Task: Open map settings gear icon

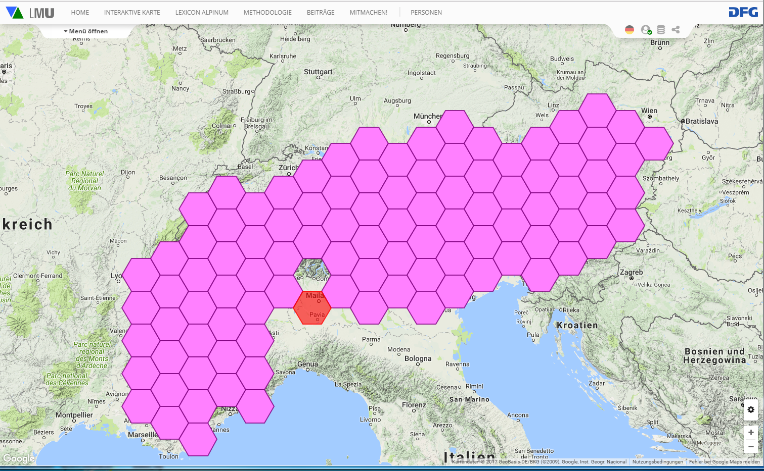Action: tap(751, 409)
